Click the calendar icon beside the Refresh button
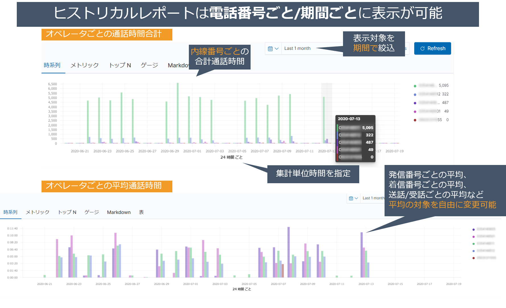 [270, 49]
